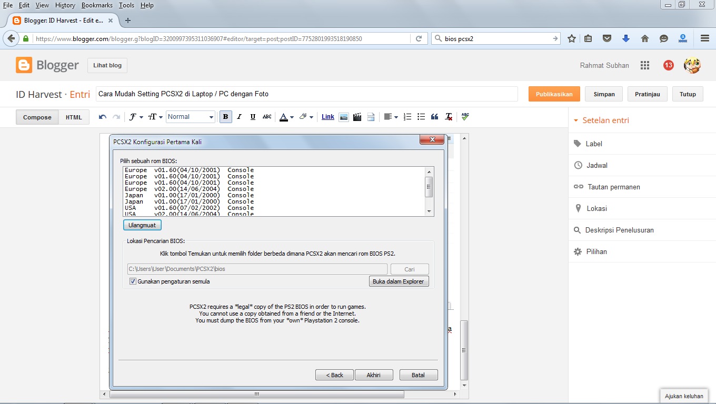Click Ajukan keluhan at the bottom
Viewport: 716px width, 404px height.
coord(684,396)
